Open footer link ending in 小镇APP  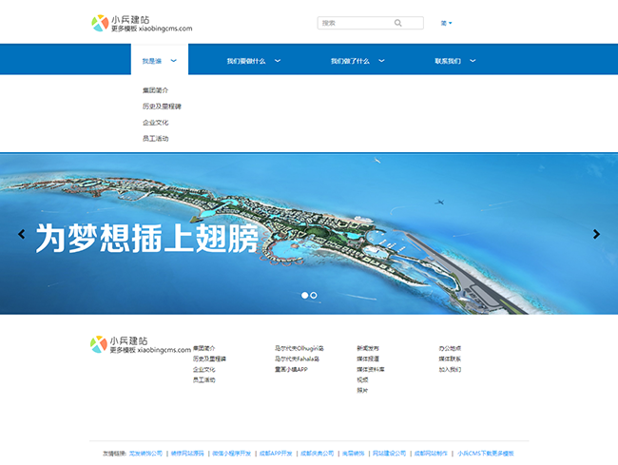coord(291,370)
